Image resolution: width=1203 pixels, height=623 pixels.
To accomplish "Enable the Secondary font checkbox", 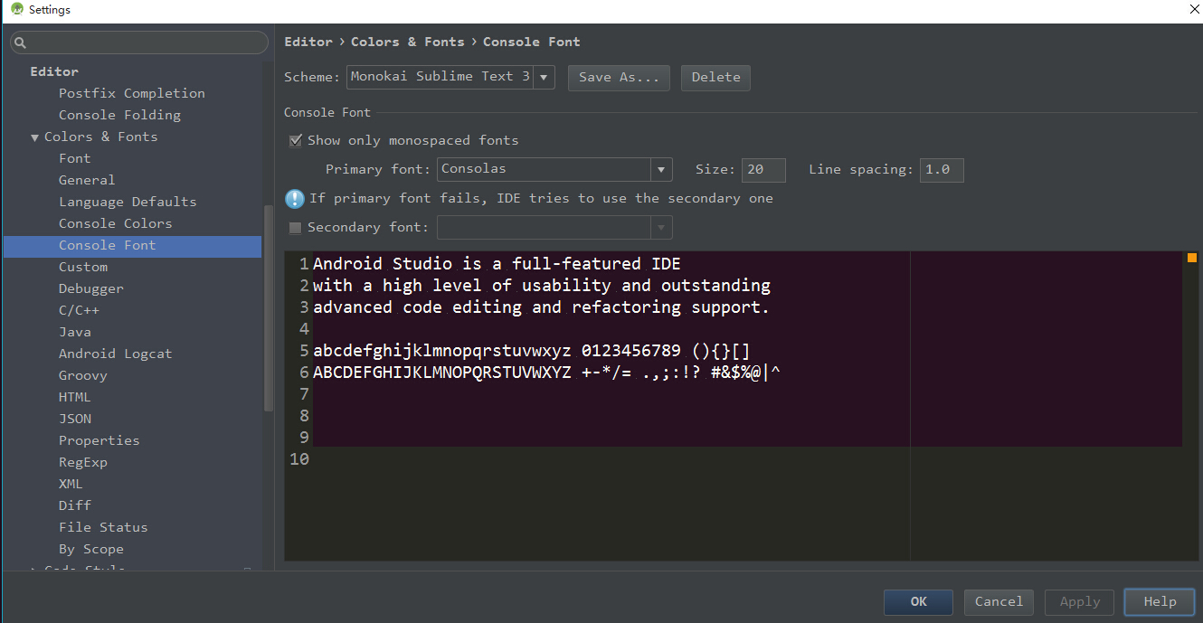I will (295, 228).
